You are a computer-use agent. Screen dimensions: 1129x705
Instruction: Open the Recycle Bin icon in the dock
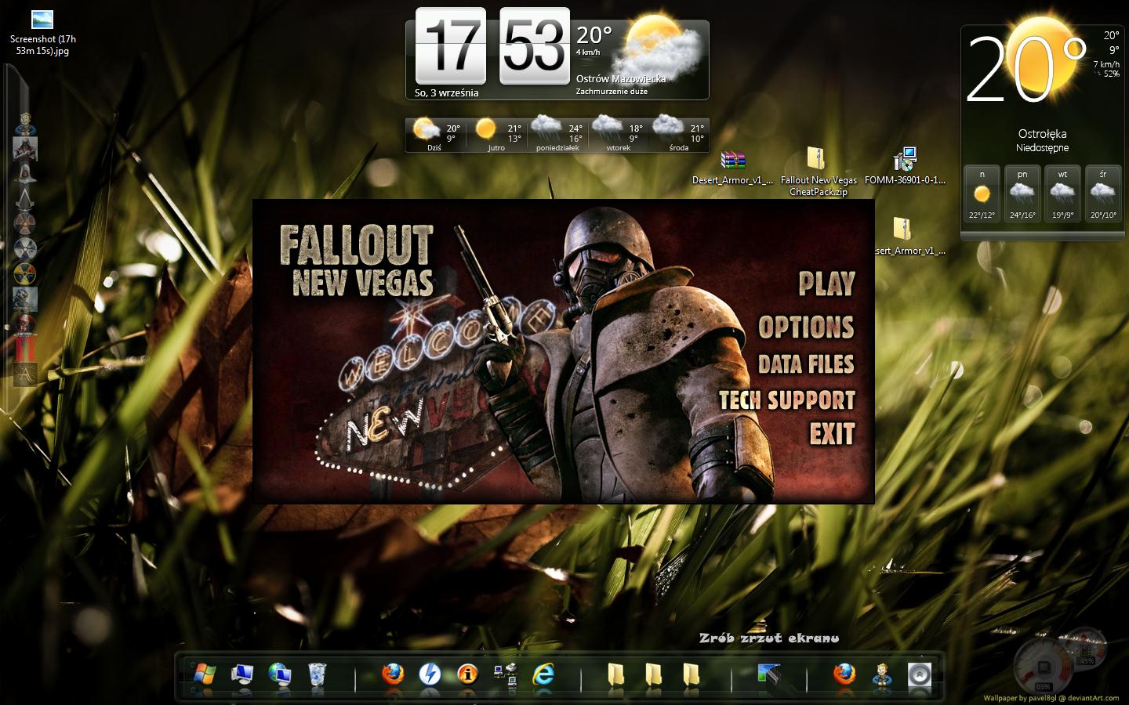(x=317, y=674)
